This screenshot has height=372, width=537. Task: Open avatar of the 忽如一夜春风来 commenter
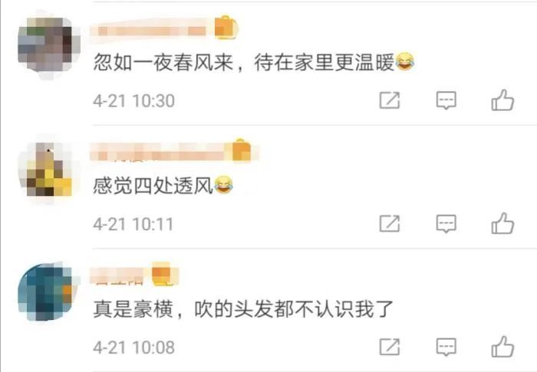tap(49, 45)
